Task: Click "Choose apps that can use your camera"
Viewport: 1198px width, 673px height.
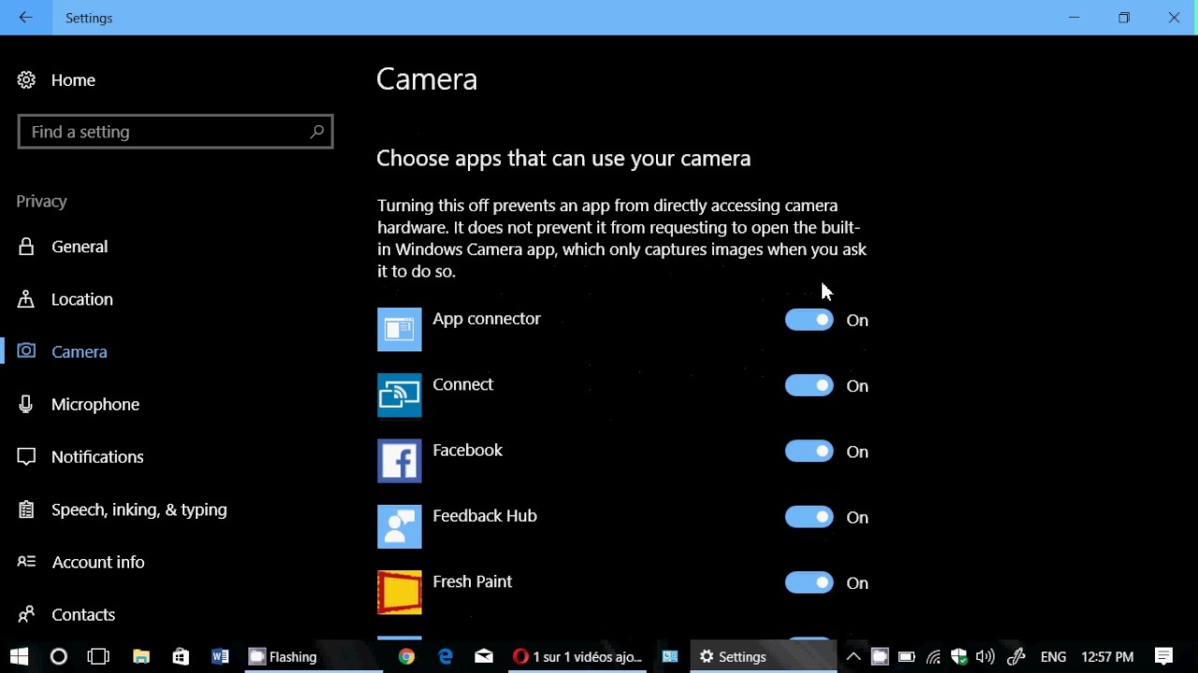Action: coord(563,159)
